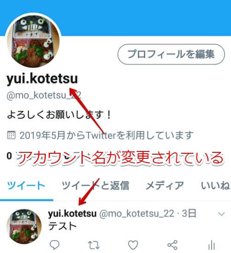Click the プロフィールを編集 button

[171, 54]
